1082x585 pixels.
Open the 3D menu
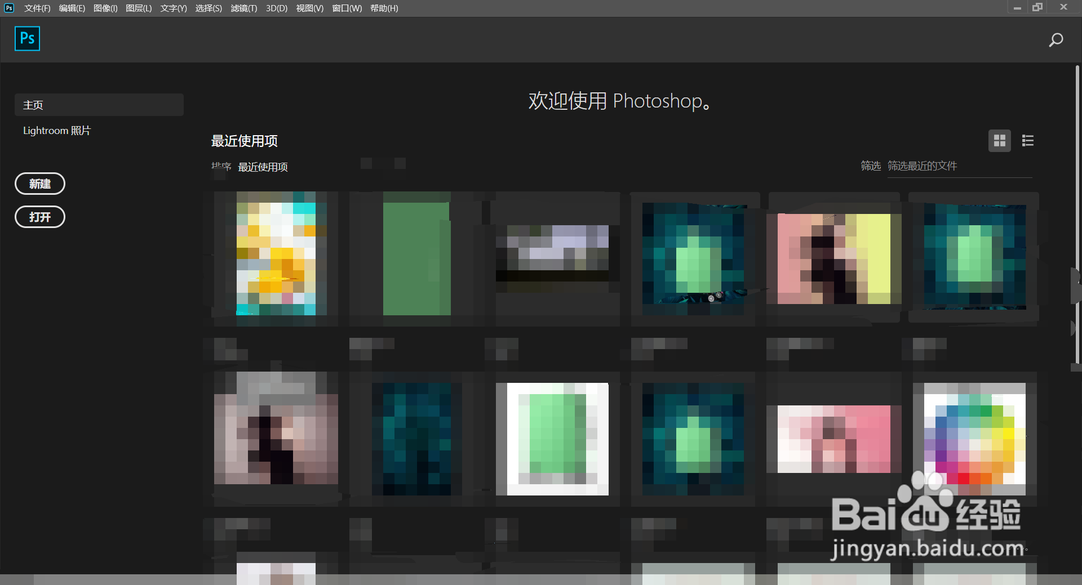pos(276,8)
